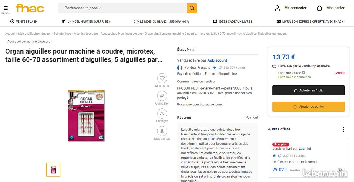Click the Livraison Suivie info icon
This screenshot has height=182, width=354.
click(304, 73)
